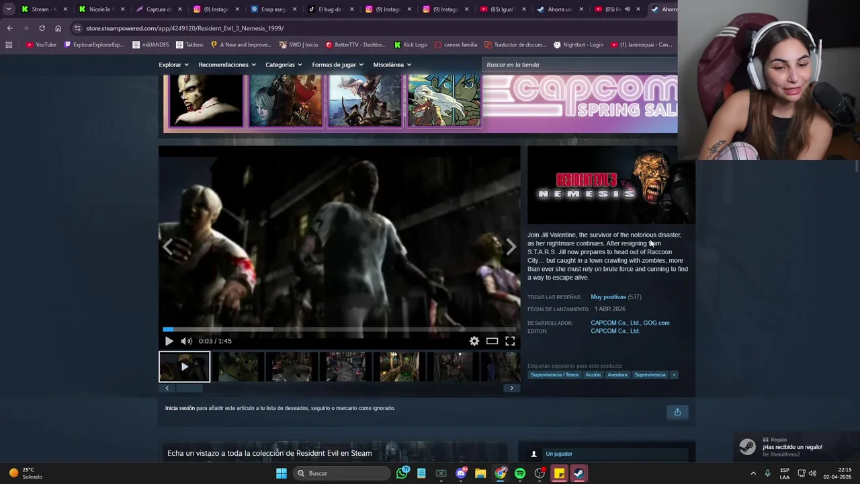Open the Recomendaciones dropdown menu
Image resolution: width=860 pixels, height=484 pixels.
pos(227,65)
